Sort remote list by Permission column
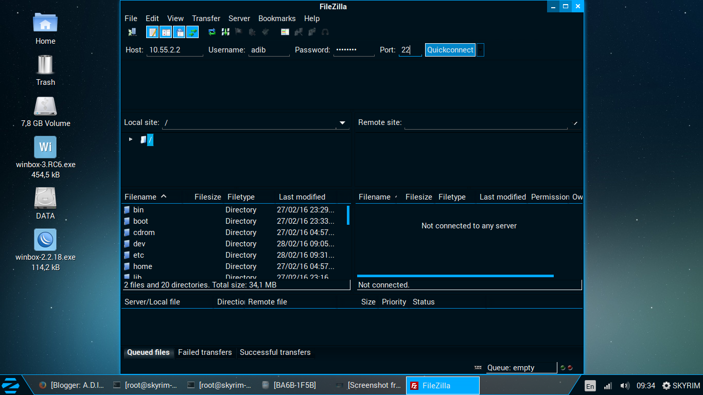The image size is (703, 395). point(550,197)
